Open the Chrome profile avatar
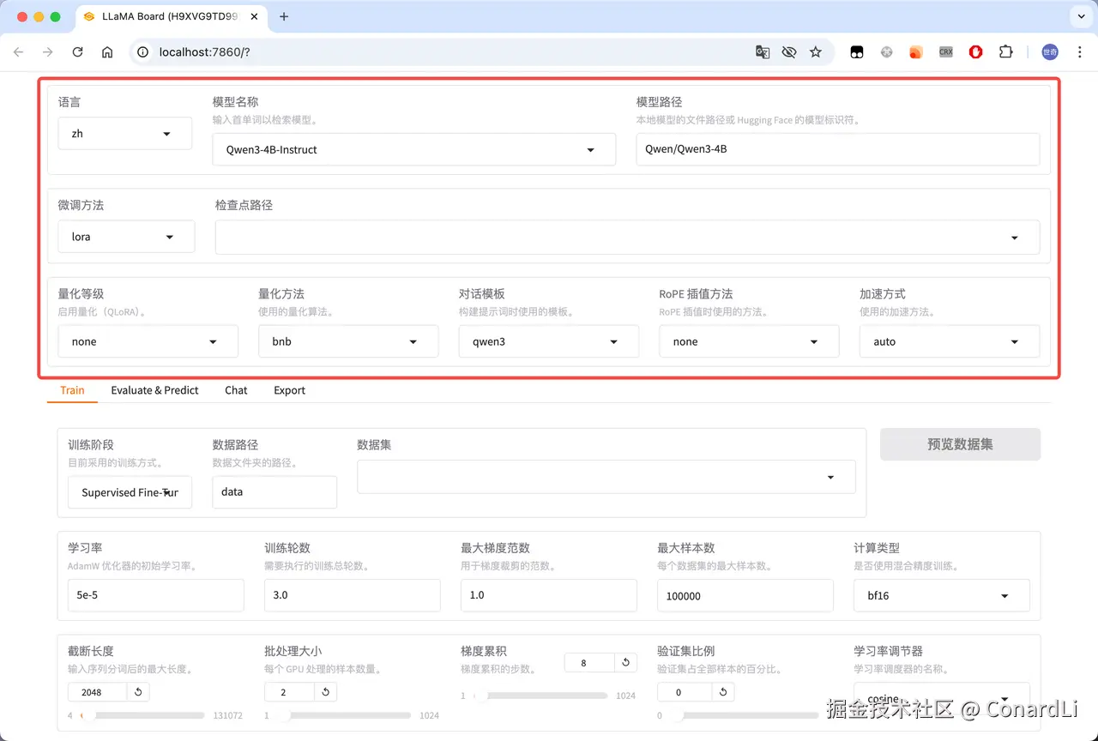Viewport: 1098px width, 741px height. click(x=1050, y=52)
